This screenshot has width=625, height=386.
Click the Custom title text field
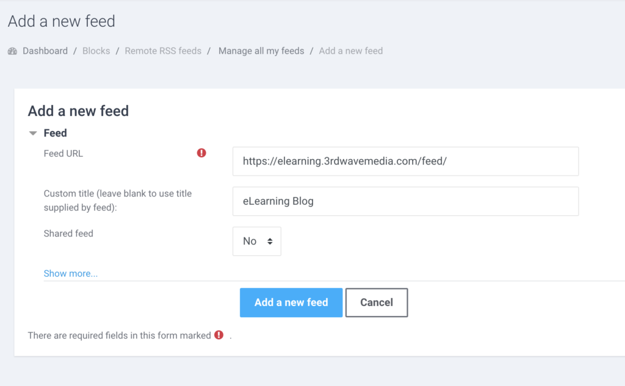(405, 201)
